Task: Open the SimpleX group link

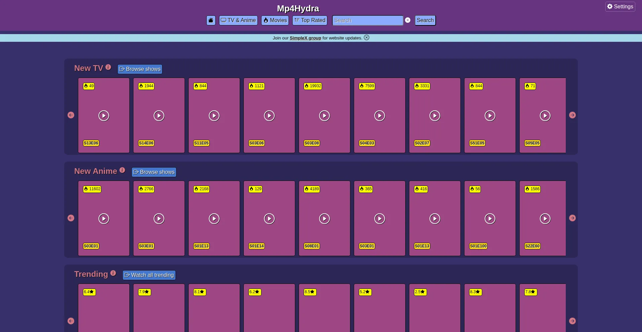Action: [305, 38]
